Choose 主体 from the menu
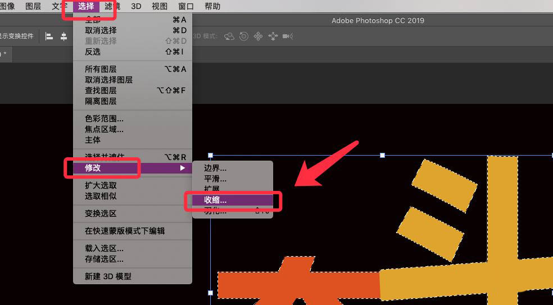The height and width of the screenshot is (305, 553). pos(133,140)
